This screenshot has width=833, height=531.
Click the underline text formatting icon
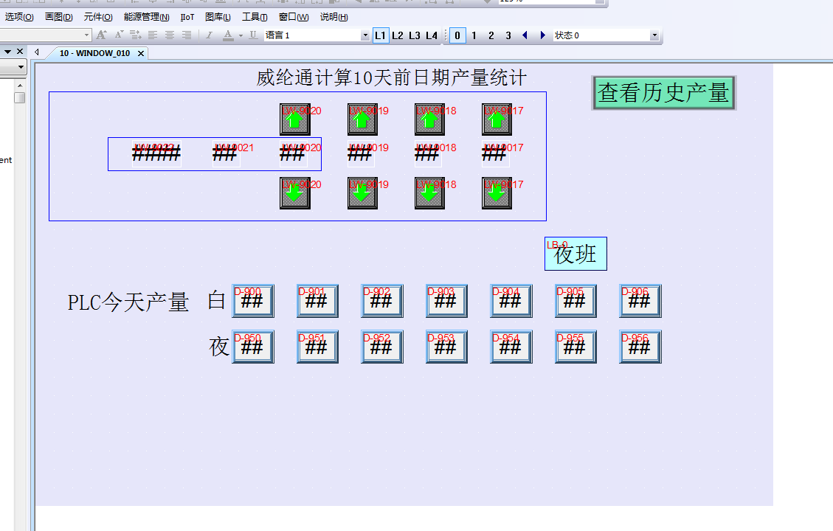tap(253, 35)
